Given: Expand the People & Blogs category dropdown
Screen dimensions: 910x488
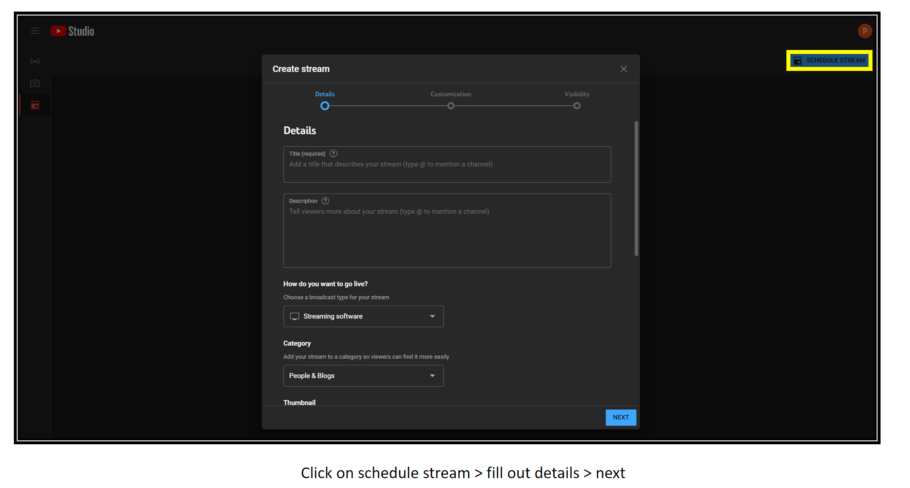Looking at the screenshot, I should 433,376.
